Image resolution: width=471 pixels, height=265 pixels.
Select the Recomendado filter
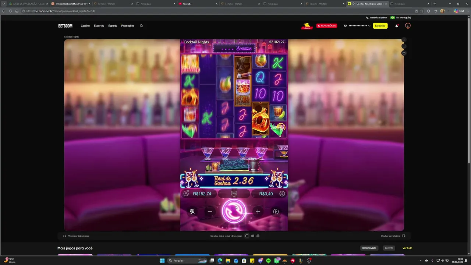tap(369, 248)
